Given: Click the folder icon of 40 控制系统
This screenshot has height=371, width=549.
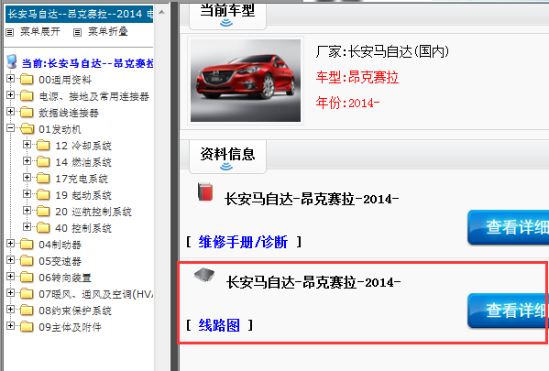Looking at the screenshot, I should pos(43,228).
